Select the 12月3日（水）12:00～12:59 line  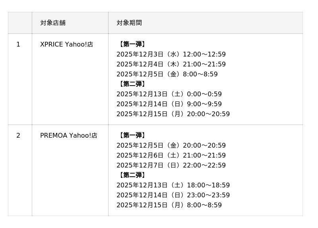(171, 55)
